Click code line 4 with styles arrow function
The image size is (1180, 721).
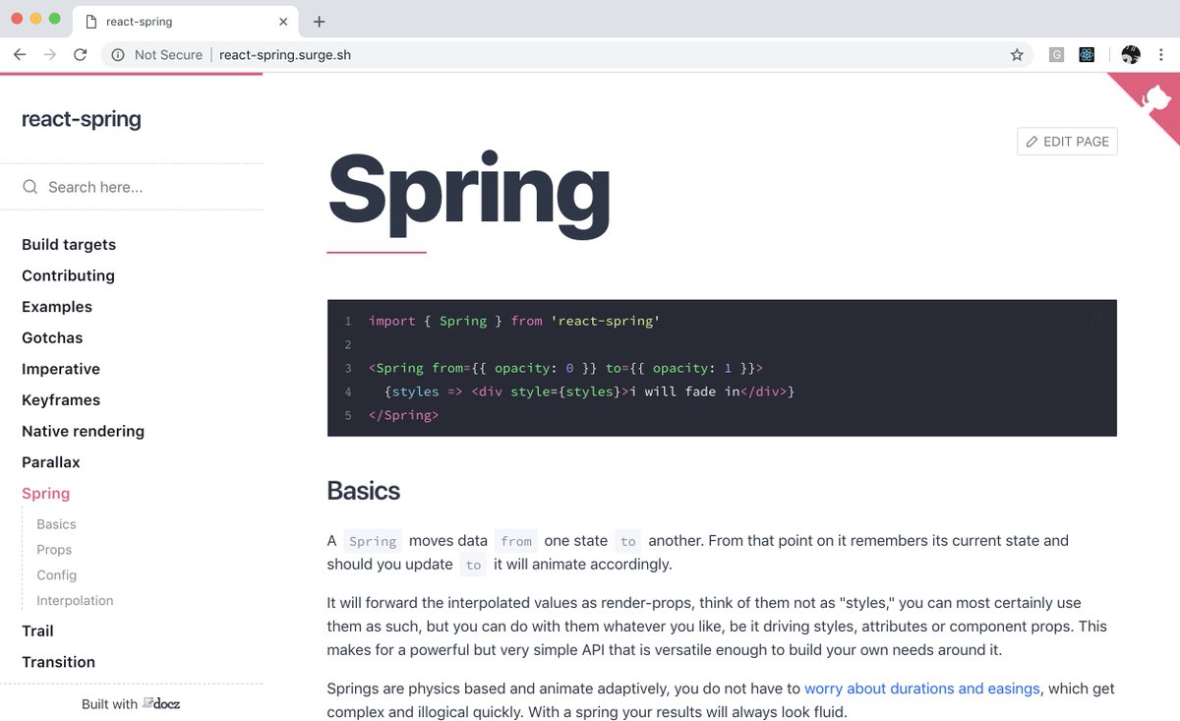(589, 391)
